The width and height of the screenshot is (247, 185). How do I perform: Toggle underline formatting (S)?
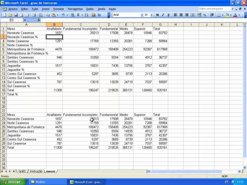168,15
